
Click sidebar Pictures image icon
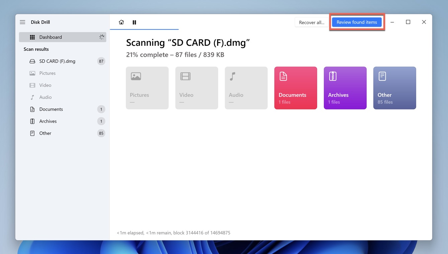pyautogui.click(x=32, y=73)
